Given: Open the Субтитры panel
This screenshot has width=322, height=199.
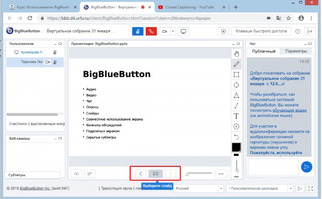Looking at the screenshot, I should point(33,175).
